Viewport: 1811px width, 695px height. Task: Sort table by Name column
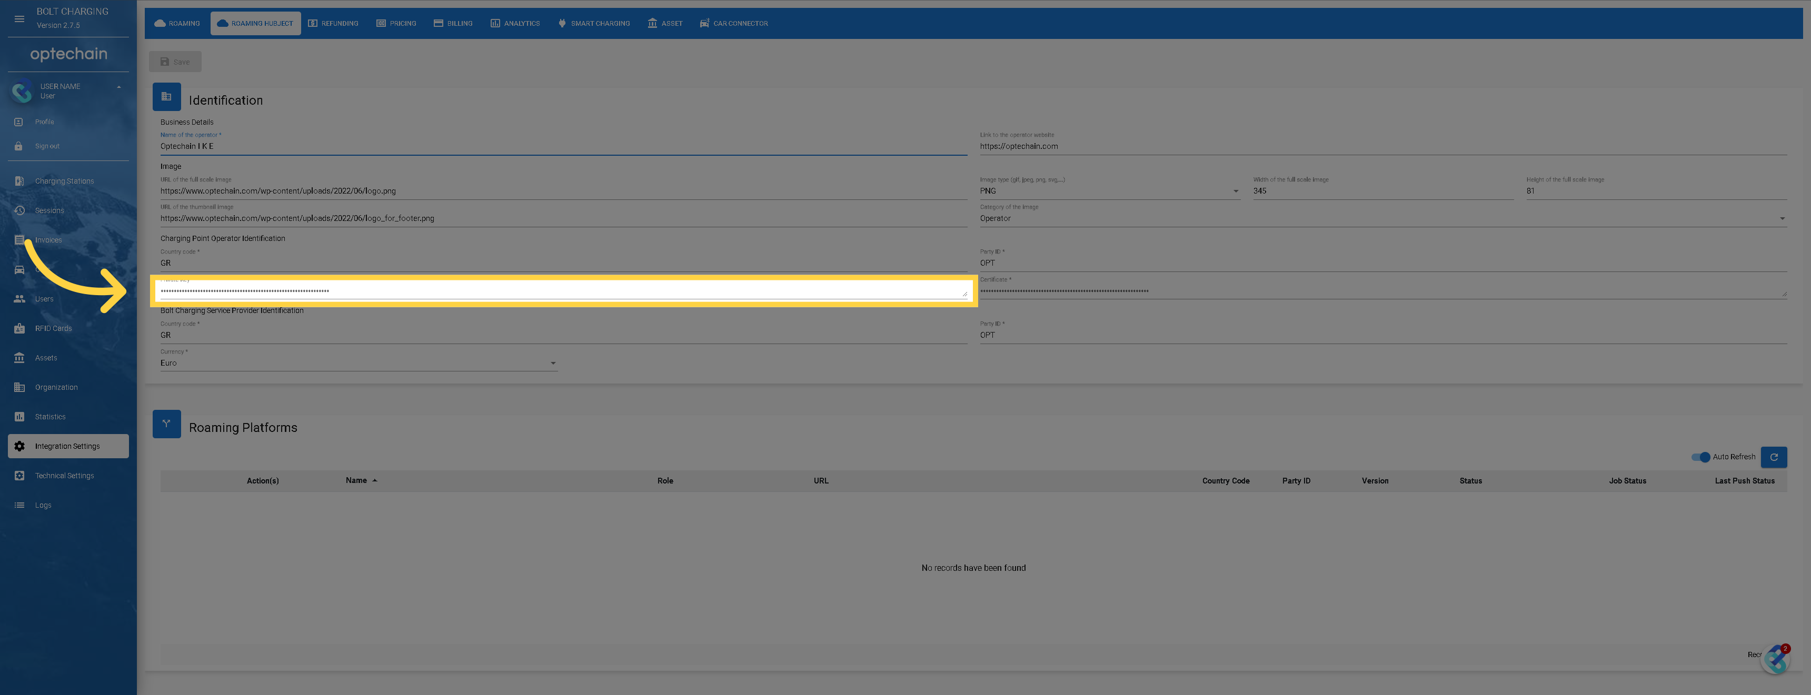coord(361,481)
